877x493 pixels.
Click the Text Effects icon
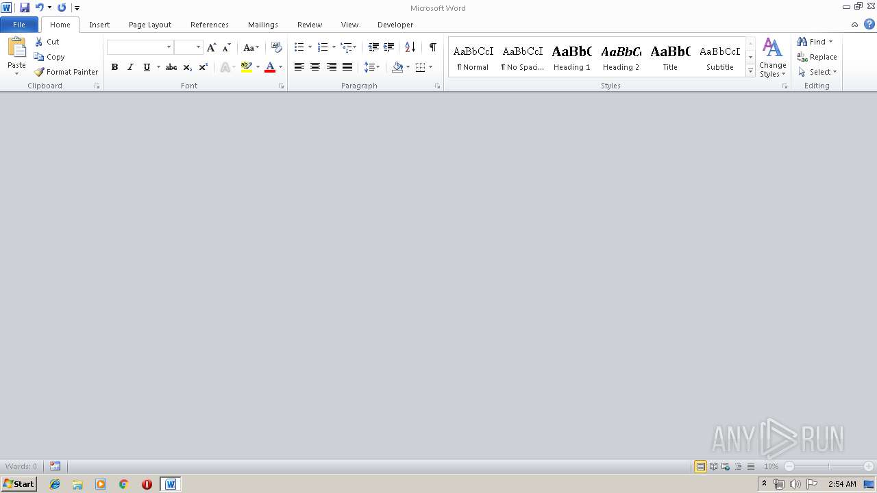point(225,67)
